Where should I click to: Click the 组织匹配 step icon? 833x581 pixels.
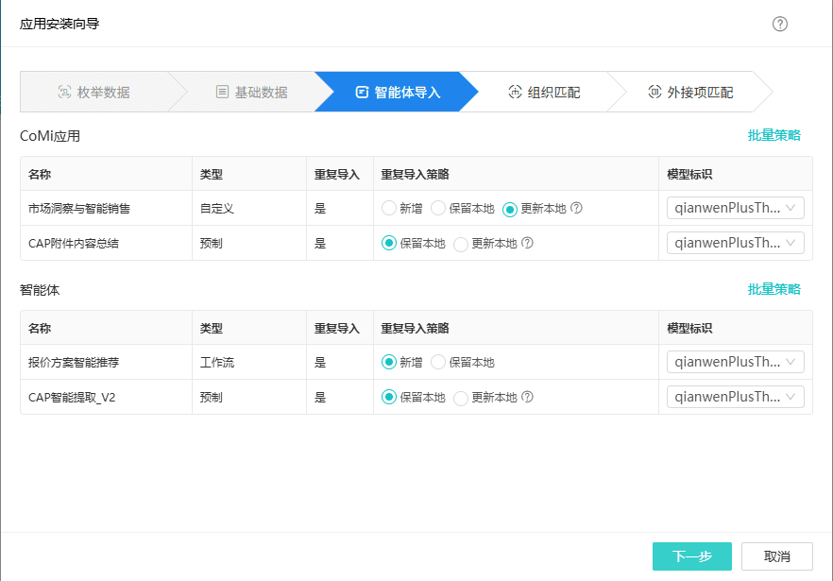[x=515, y=92]
